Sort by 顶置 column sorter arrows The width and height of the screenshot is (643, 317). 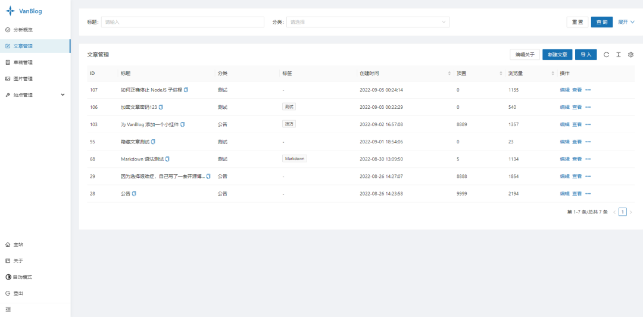(501, 73)
